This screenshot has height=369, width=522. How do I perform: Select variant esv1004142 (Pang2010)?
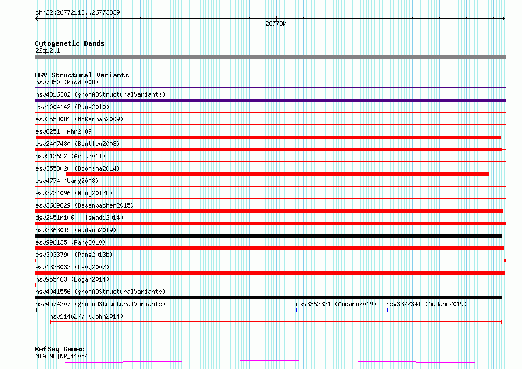click(x=72, y=107)
